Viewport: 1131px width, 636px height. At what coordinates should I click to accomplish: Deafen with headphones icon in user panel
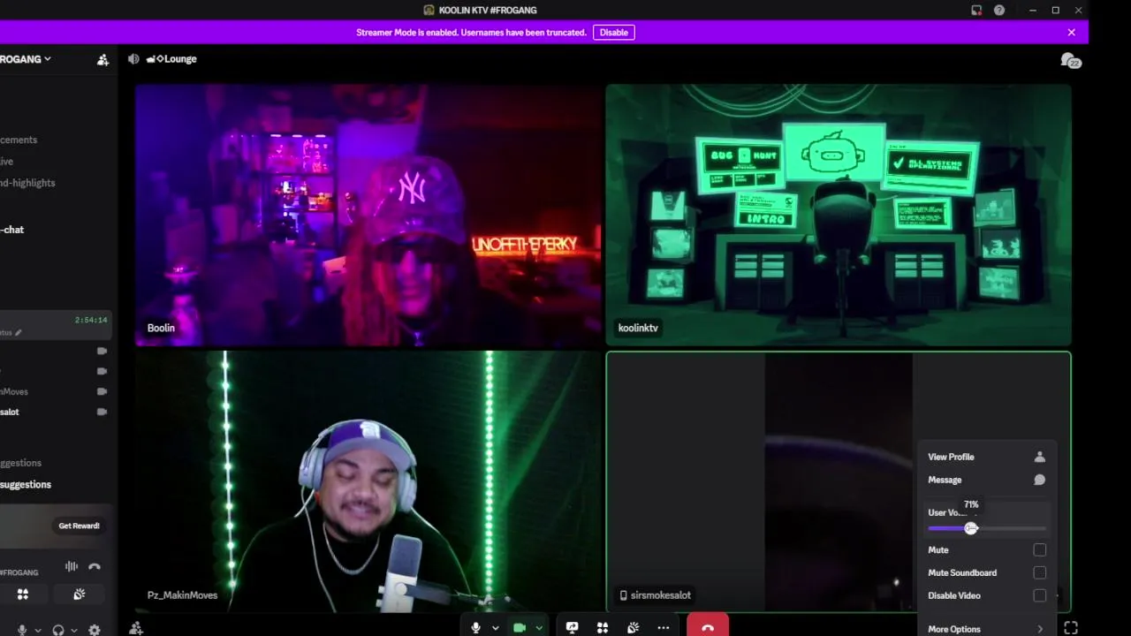tap(58, 630)
